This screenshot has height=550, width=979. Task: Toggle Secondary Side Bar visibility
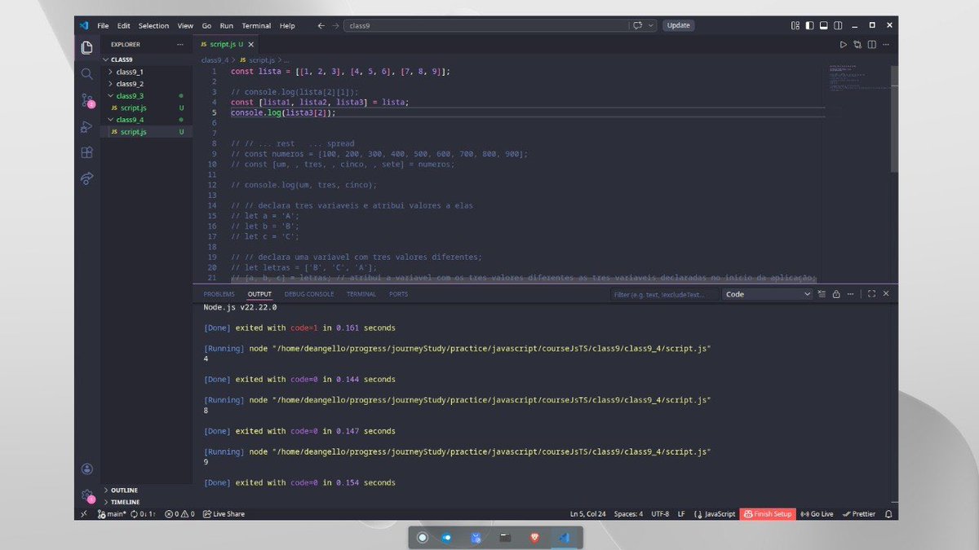(x=837, y=25)
